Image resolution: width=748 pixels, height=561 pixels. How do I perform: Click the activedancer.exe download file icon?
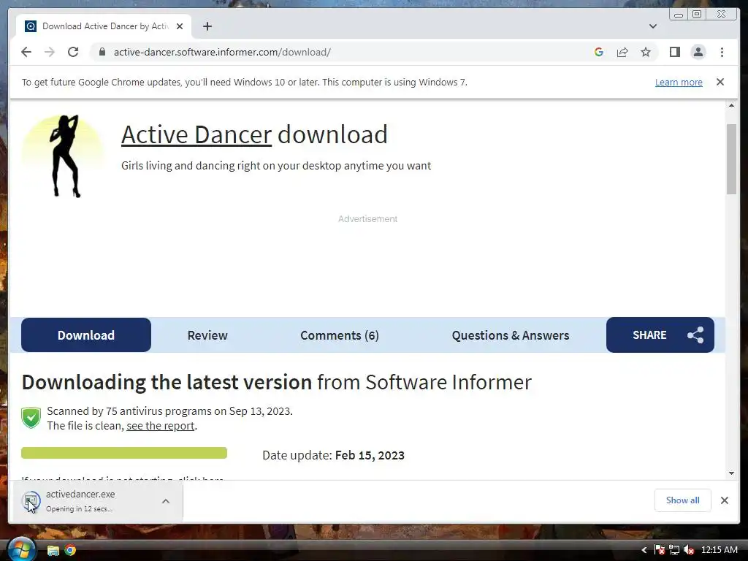[x=31, y=500]
